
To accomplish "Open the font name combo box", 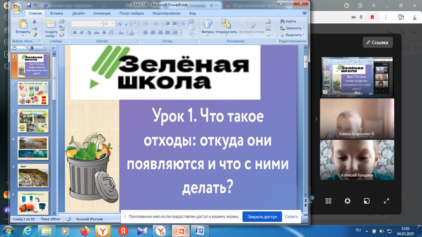I will 87,24.
